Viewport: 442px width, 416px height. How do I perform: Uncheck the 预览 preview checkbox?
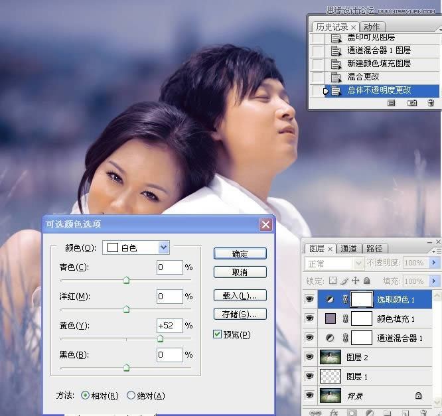(x=218, y=334)
